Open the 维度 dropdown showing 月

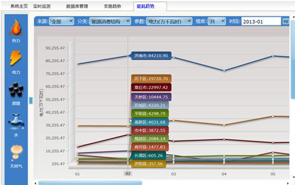[x=216, y=22]
